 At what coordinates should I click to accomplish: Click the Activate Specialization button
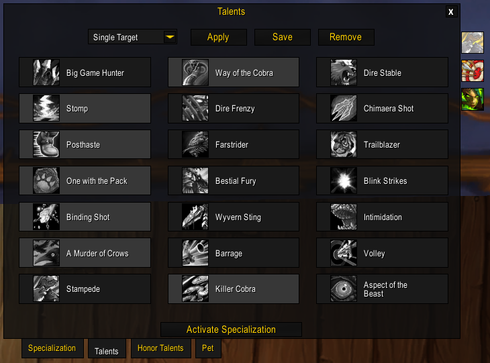[x=231, y=329]
